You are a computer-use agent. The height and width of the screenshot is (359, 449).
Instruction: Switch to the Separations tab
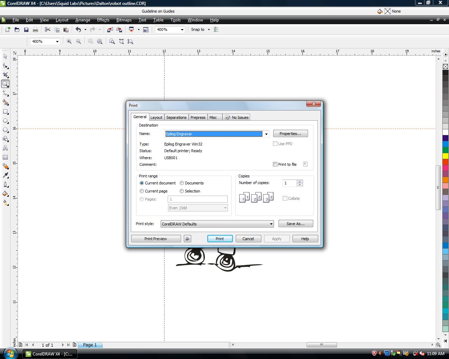(x=176, y=117)
